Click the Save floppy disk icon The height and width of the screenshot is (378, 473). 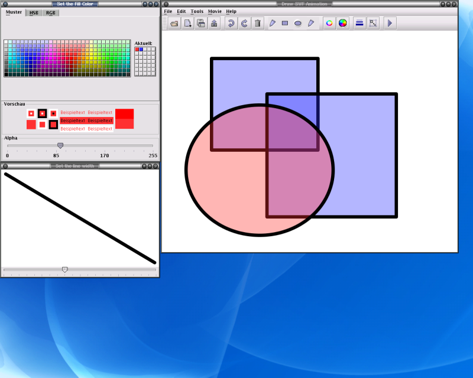[x=200, y=24]
